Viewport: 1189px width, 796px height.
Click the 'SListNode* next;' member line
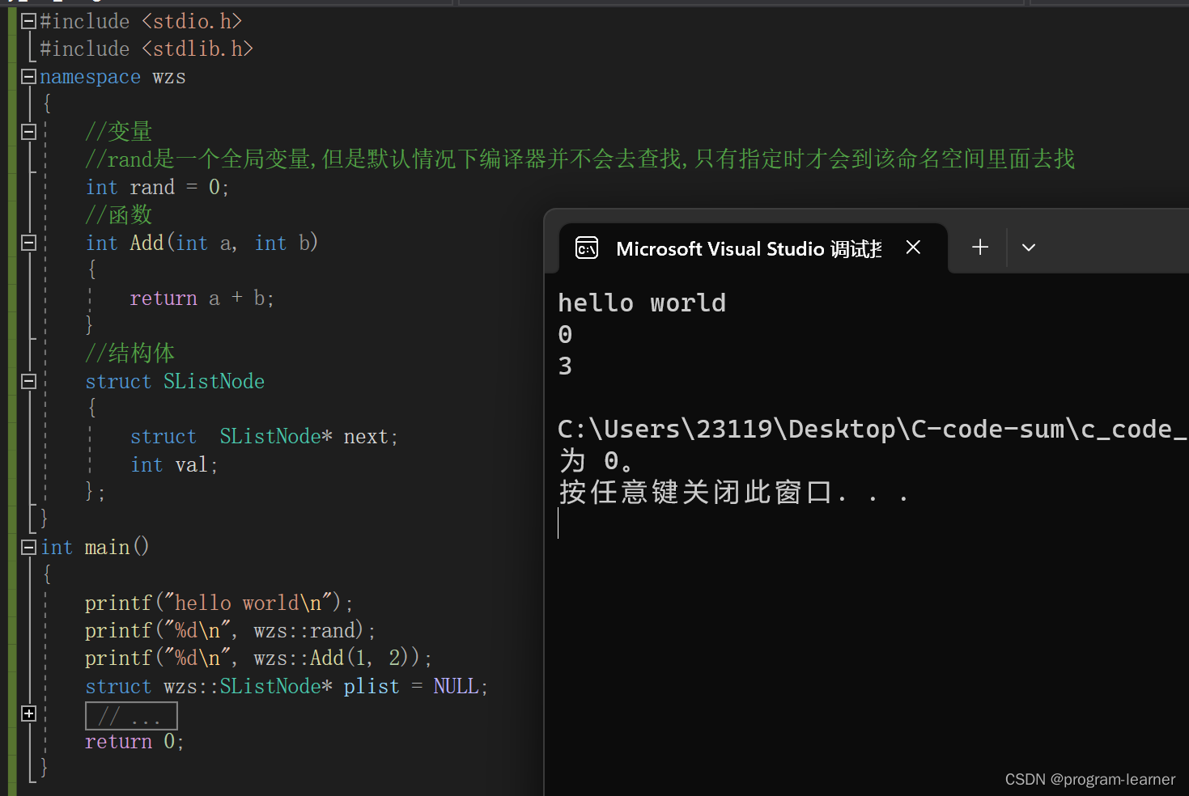pos(264,437)
